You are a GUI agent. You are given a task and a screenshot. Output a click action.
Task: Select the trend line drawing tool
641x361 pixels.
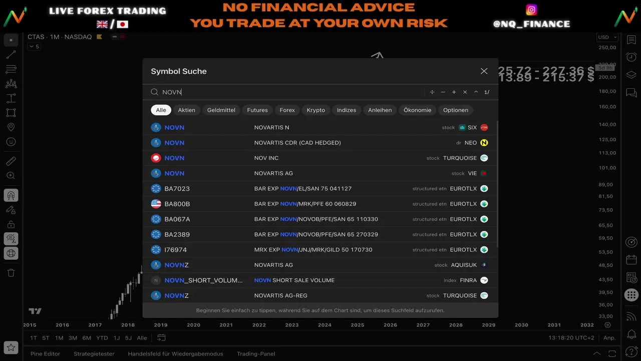point(11,55)
